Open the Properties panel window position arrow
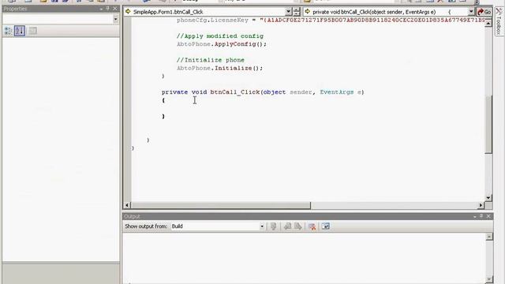The image size is (505, 284). coord(101,9)
